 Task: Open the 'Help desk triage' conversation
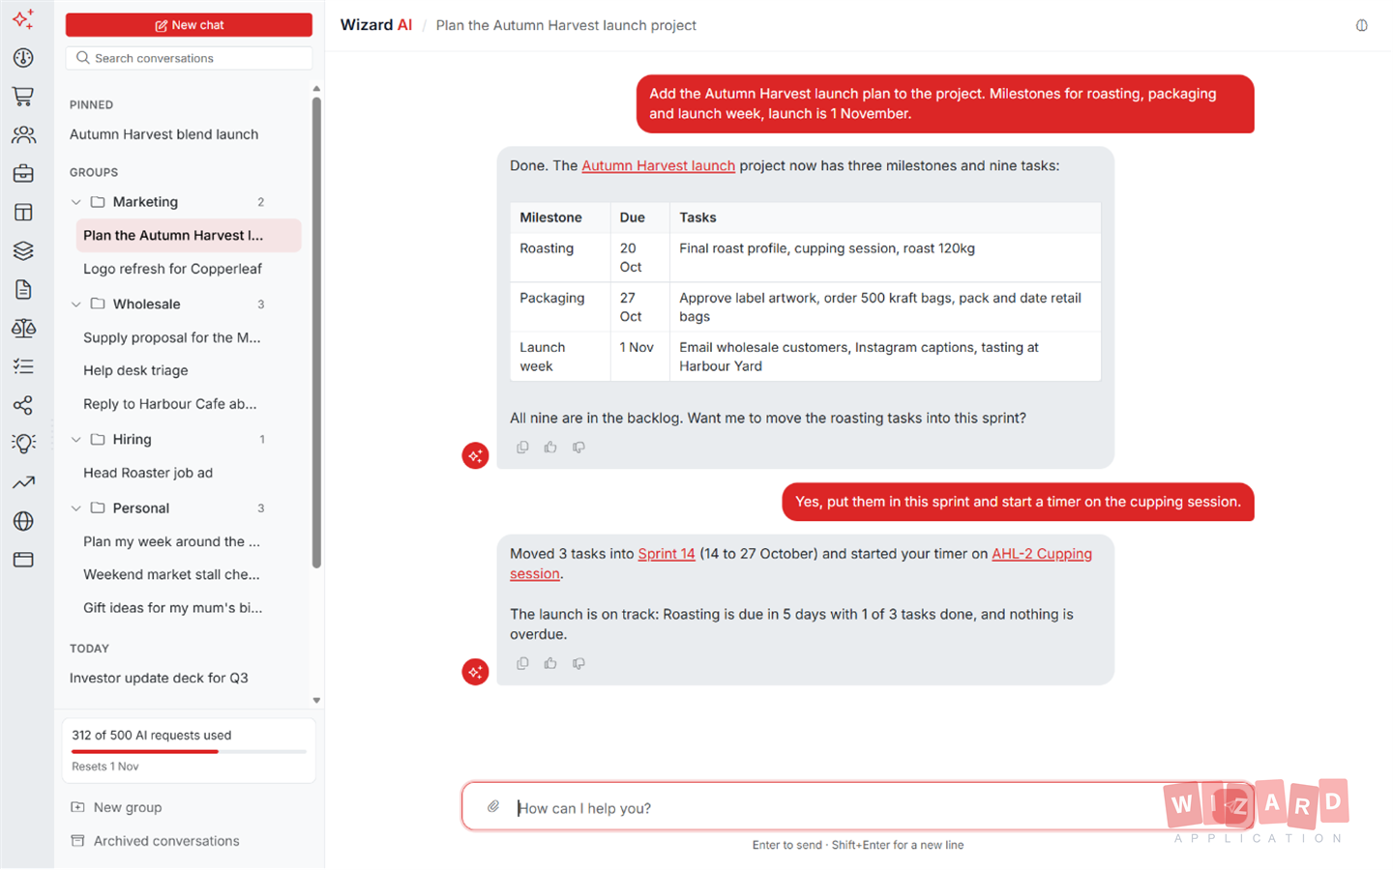coord(189,370)
